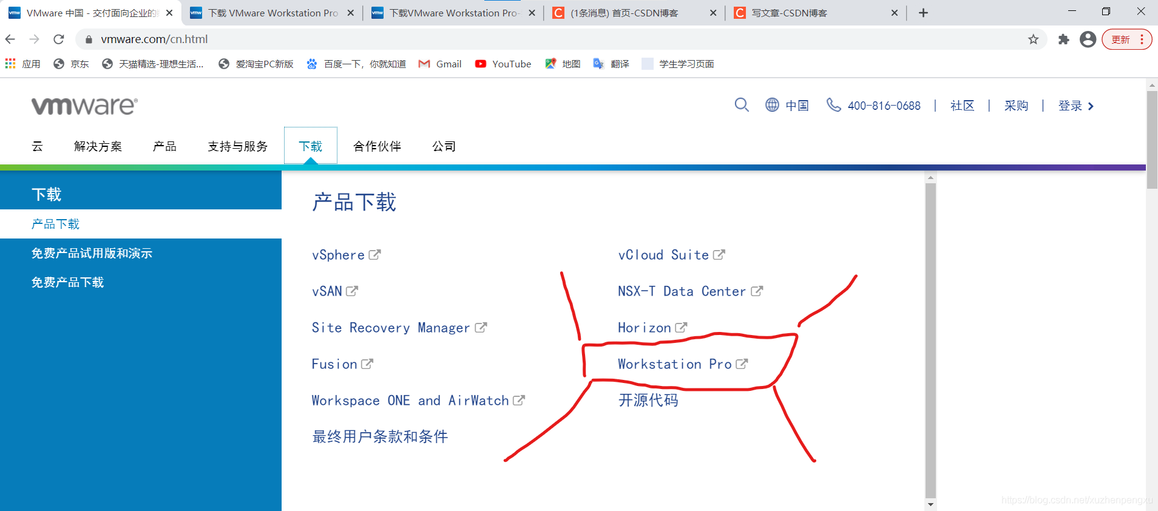
Task: Open the Horizon download link
Action: pyautogui.click(x=652, y=328)
